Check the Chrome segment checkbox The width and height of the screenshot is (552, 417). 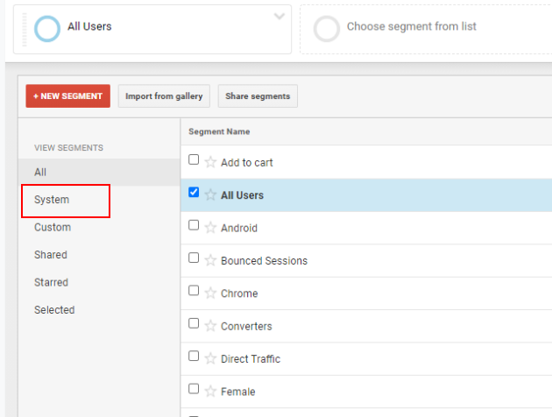point(194,290)
